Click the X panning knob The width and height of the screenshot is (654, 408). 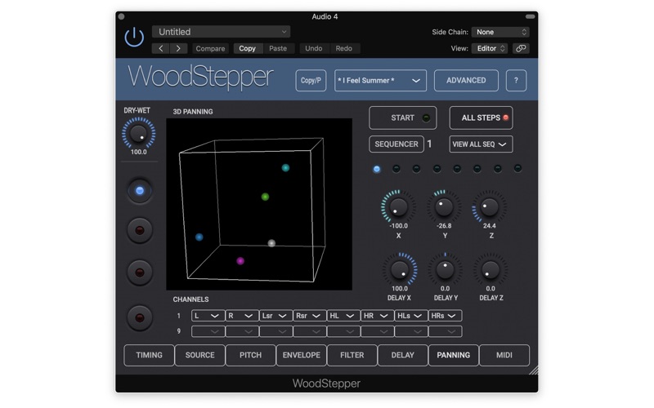(x=398, y=207)
